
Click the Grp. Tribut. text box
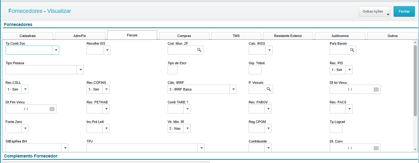[255, 70]
